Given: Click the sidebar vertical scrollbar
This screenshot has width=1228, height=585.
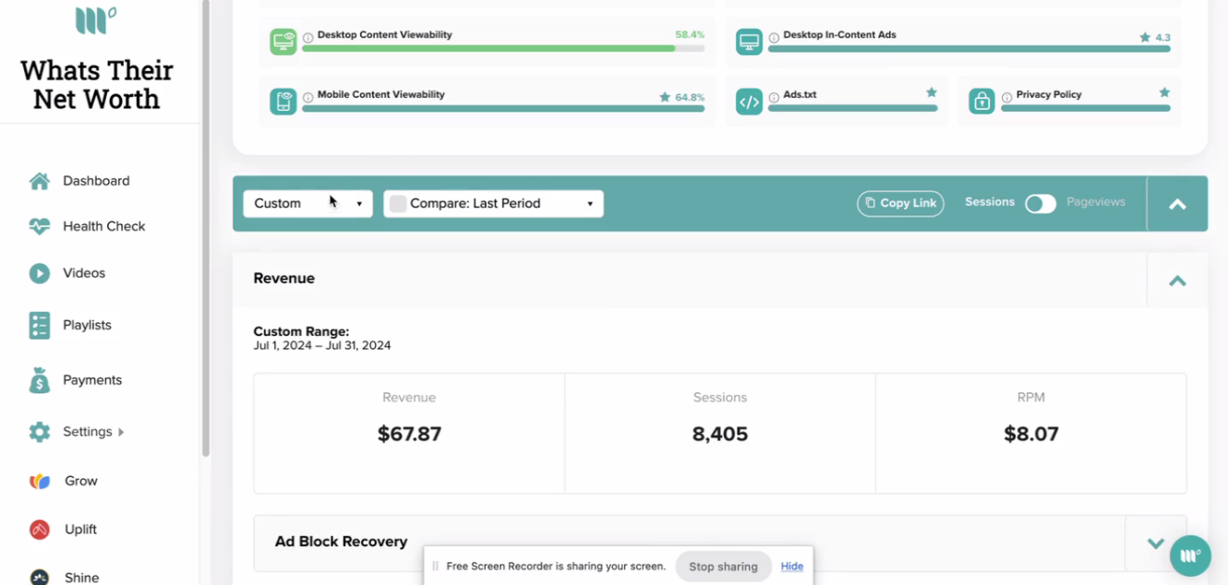Looking at the screenshot, I should 206,228.
